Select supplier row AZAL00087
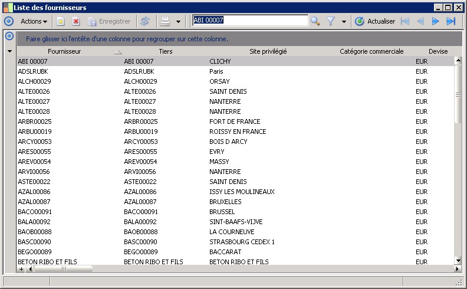The width and height of the screenshot is (467, 289). tap(236, 202)
